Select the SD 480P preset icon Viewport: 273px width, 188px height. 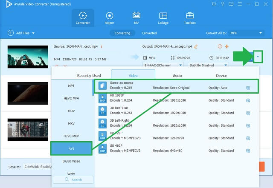(x=102, y=148)
